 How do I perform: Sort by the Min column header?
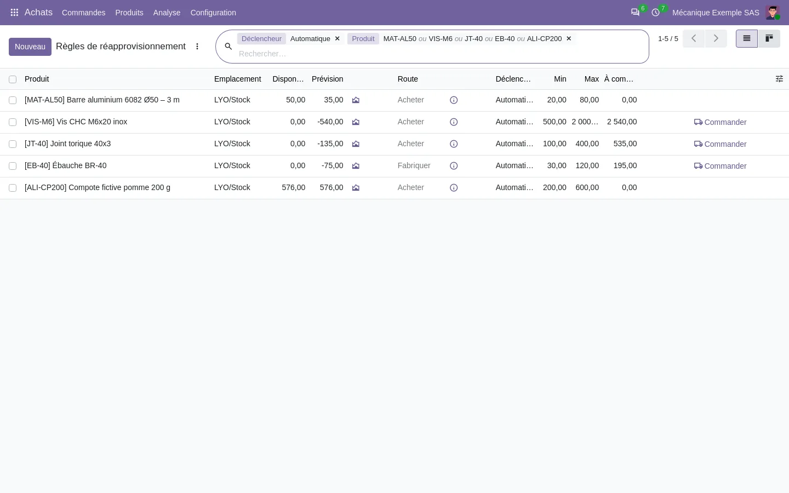[560, 79]
